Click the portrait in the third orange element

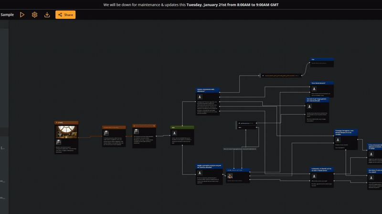tap(137, 132)
